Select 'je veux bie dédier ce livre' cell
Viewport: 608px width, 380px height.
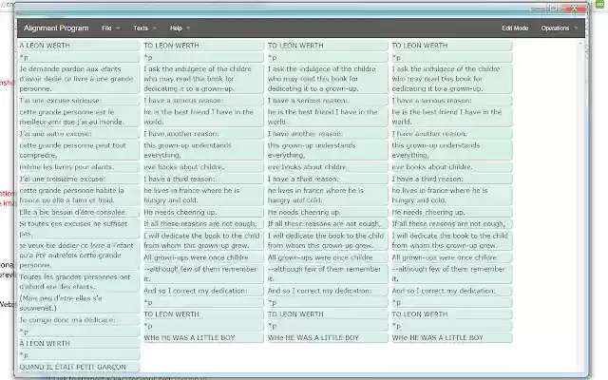tap(79, 256)
